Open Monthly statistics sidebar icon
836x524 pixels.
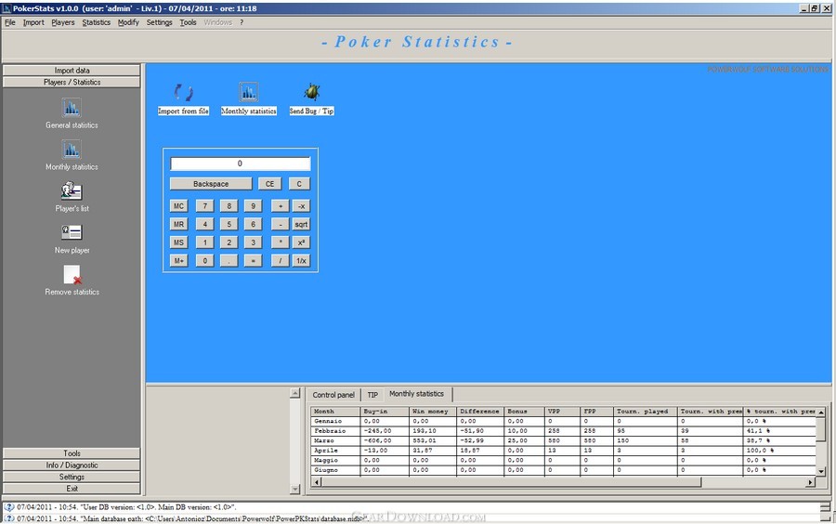(x=72, y=150)
